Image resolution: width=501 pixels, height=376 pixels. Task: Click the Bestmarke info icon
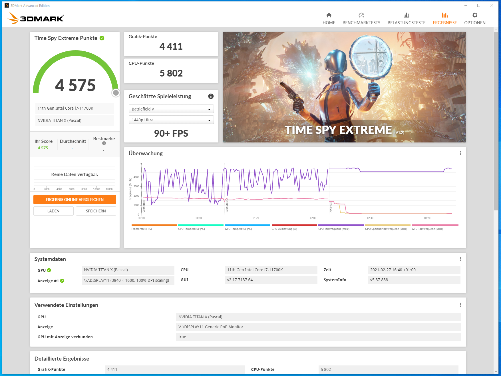pyautogui.click(x=104, y=143)
